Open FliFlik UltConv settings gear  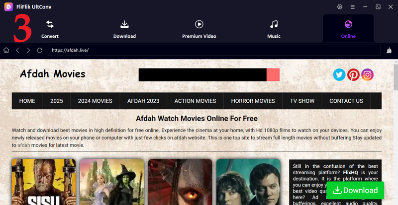340,7
